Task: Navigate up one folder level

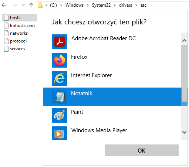Action: tap(31, 5)
